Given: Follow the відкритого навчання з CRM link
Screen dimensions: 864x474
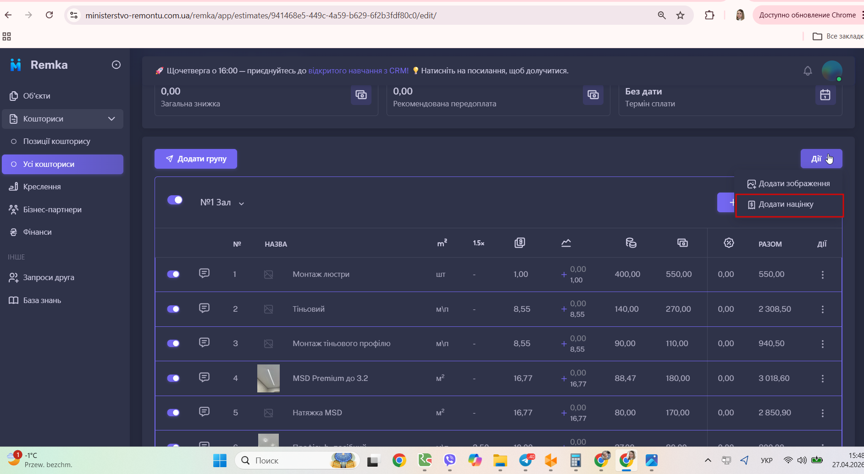Looking at the screenshot, I should 358,71.
